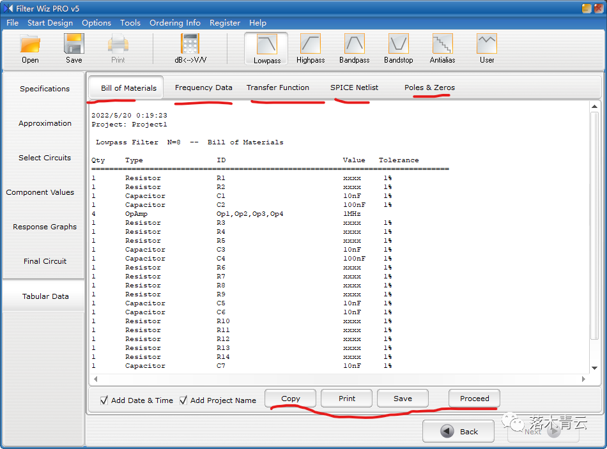The width and height of the screenshot is (607, 449).
Task: Uncheck the Add Project Name checkbox
Action: pos(183,400)
